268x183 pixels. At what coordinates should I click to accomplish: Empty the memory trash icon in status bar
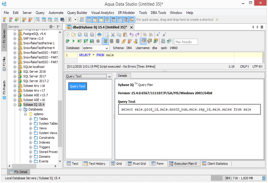(264, 178)
